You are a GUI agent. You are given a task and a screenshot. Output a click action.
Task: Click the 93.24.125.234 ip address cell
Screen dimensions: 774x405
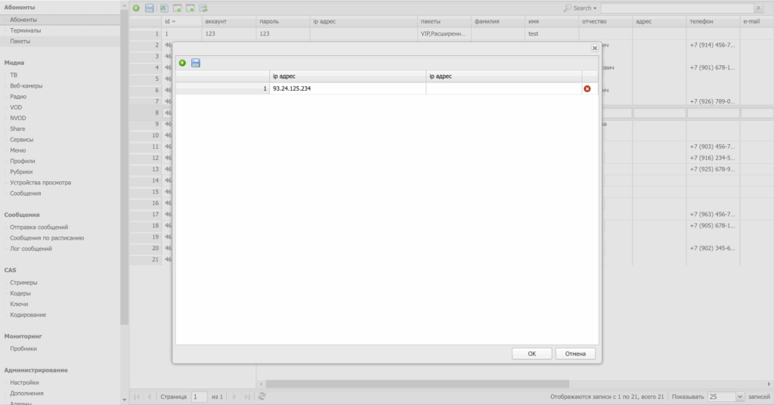coord(348,89)
